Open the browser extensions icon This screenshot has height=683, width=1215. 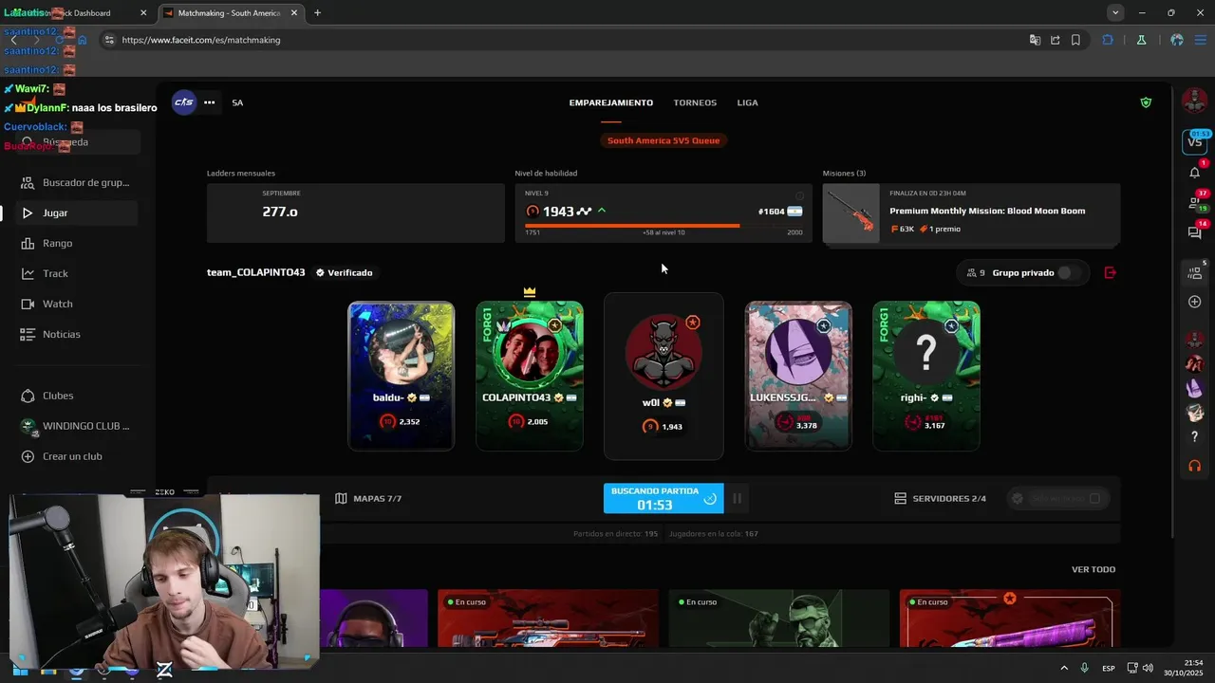click(x=1108, y=40)
